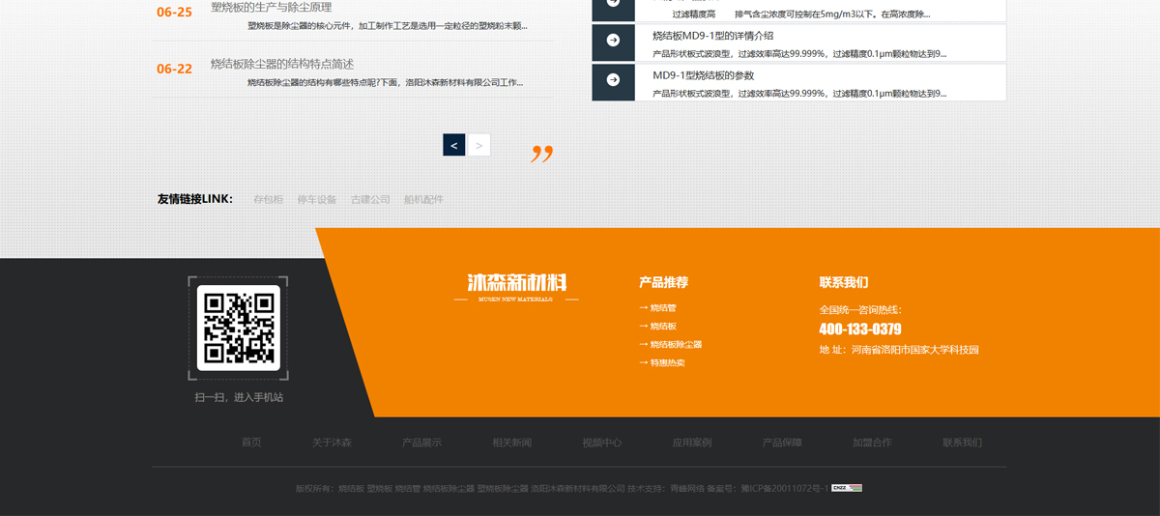Go to previous news slide with < button
The image size is (1160, 516).
pyautogui.click(x=454, y=145)
